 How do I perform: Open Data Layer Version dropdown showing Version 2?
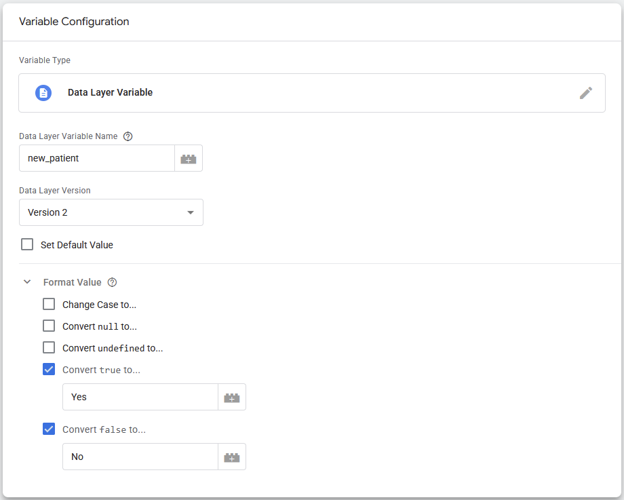[111, 212]
